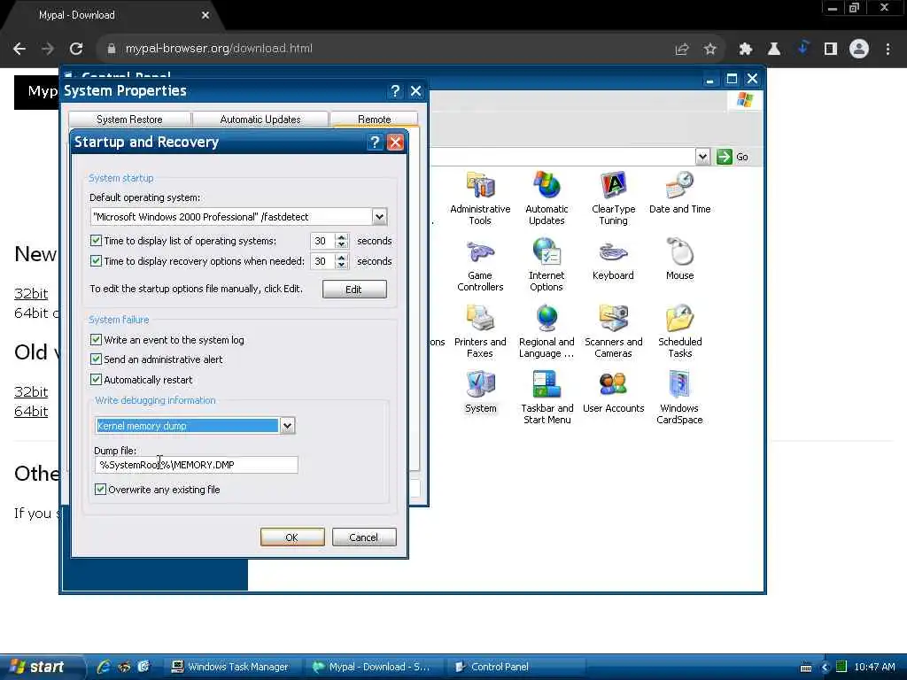Open Automatic Updates icon in Control Panel
This screenshot has width=907, height=680.
[x=547, y=197]
